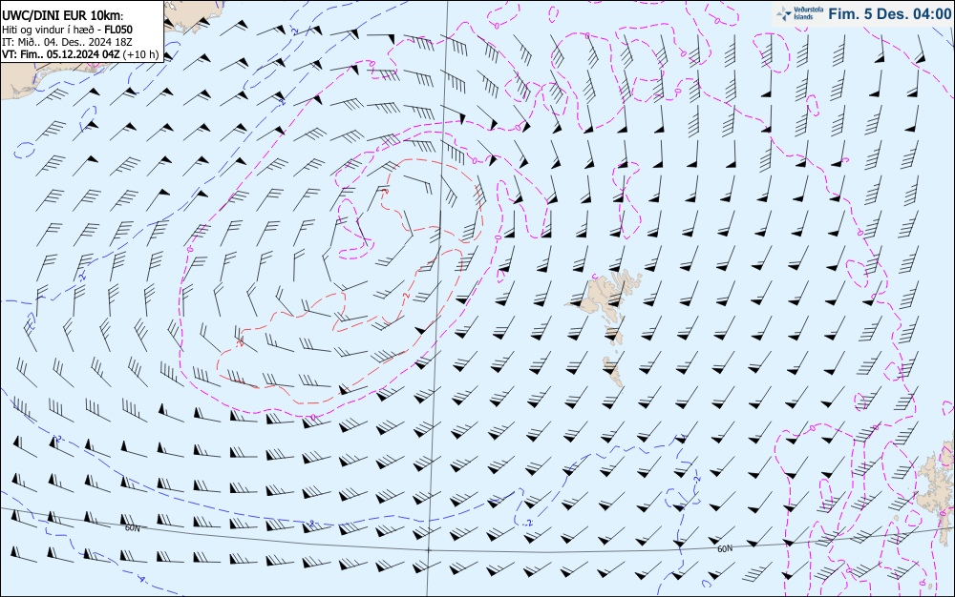
Task: Select the "Hiti og vindur í hæð - FL050" line
Action: tap(67, 30)
